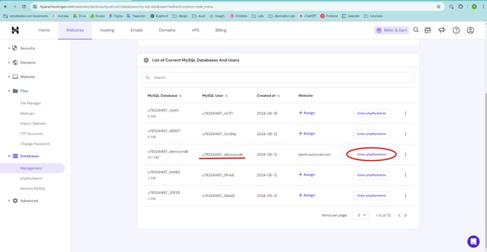Go to next page of databases

tap(405, 215)
